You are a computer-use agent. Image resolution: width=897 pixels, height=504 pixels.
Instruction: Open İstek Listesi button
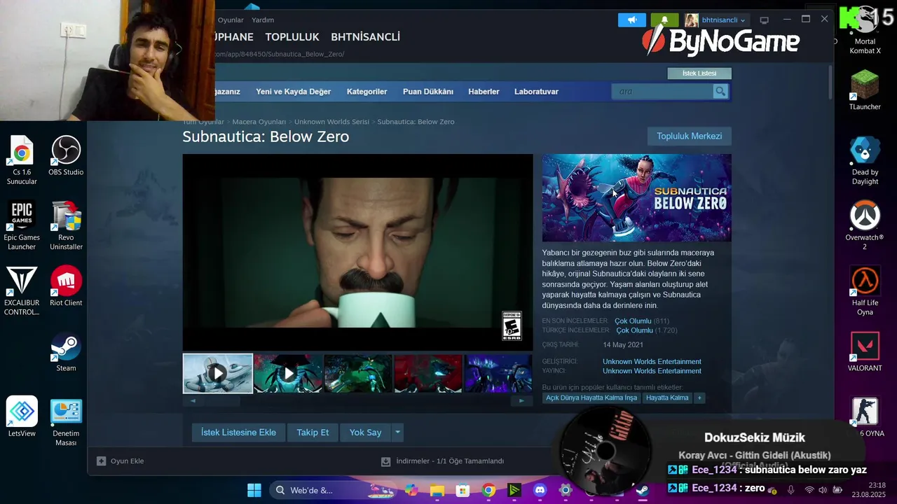pos(699,73)
